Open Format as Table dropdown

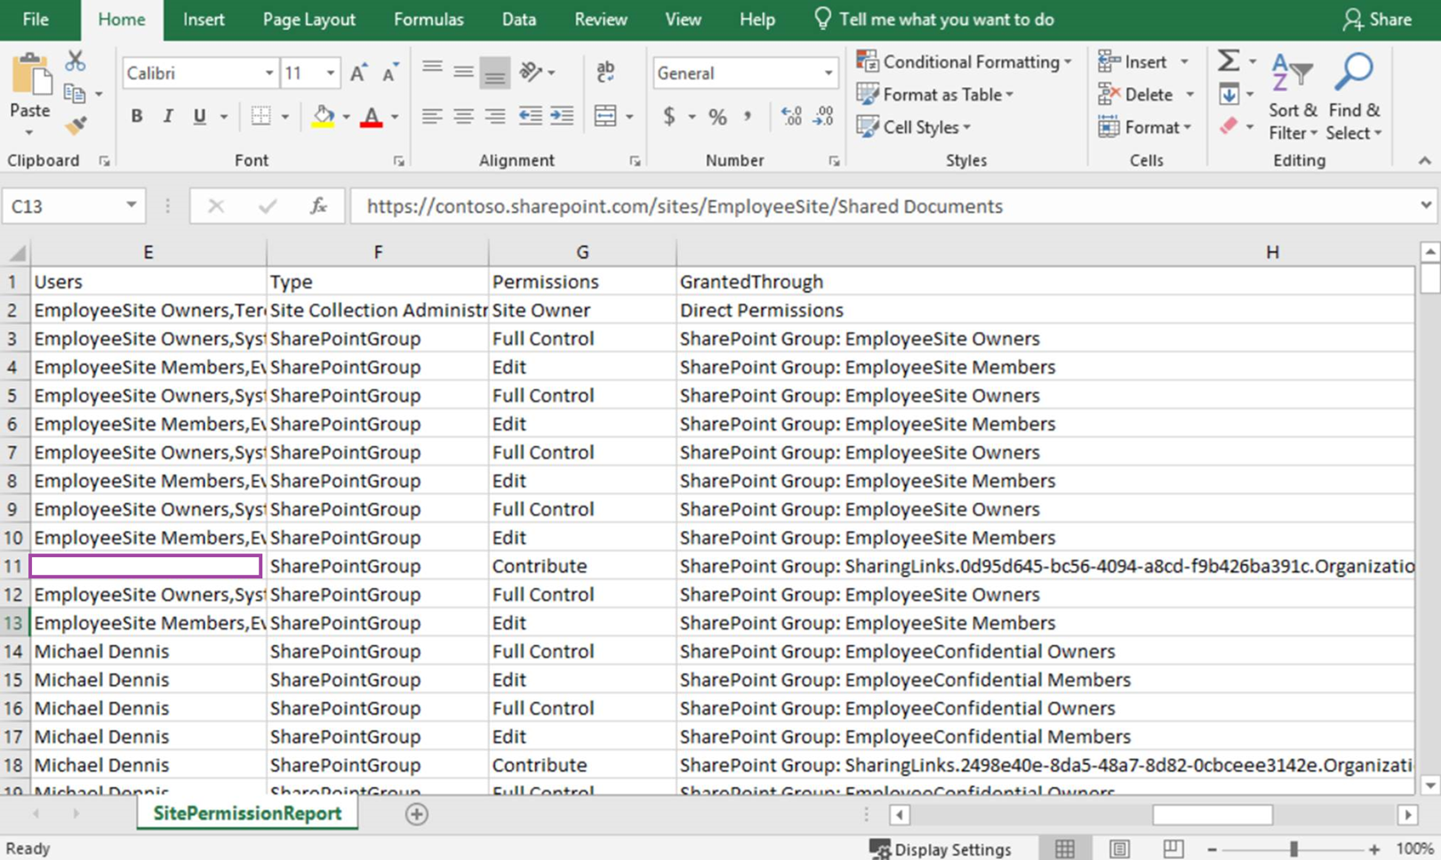point(935,94)
